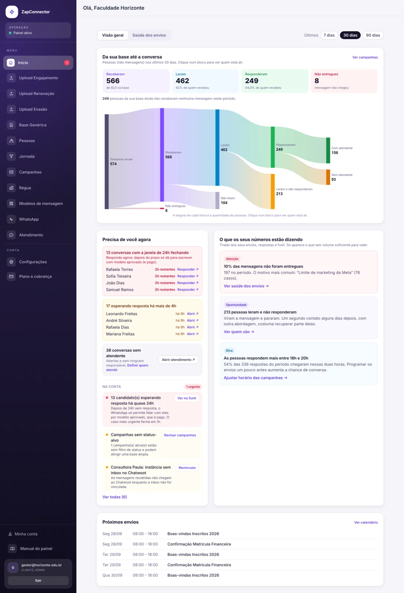
Task: Click the Ver quem são link
Action: (x=239, y=332)
